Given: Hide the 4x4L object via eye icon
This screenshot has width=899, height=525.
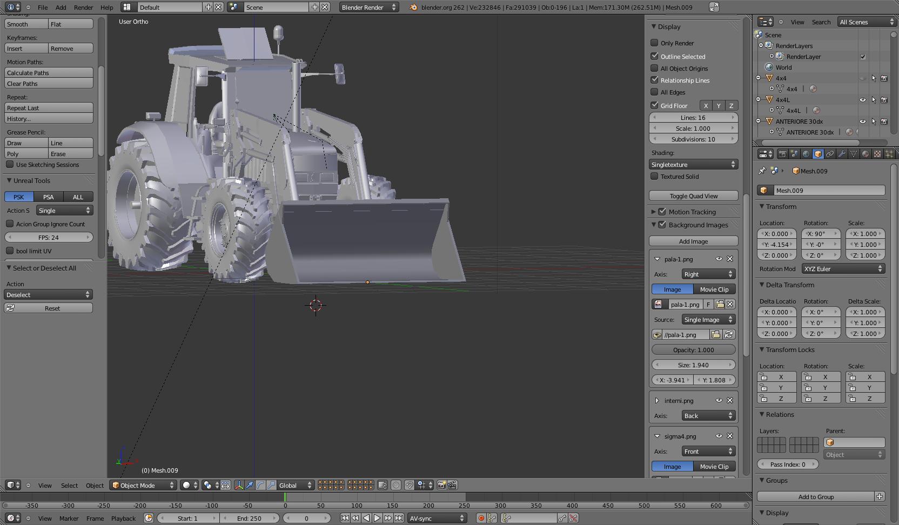Looking at the screenshot, I should coord(863,100).
